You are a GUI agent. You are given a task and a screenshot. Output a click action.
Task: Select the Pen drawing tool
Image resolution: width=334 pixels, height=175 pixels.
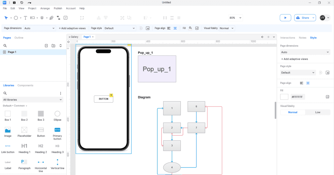51,18
